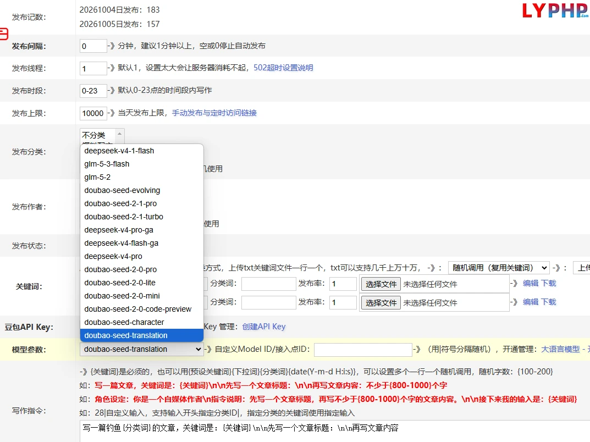Click the red icon at left edge
This screenshot has height=442, width=590.
(x=4, y=34)
